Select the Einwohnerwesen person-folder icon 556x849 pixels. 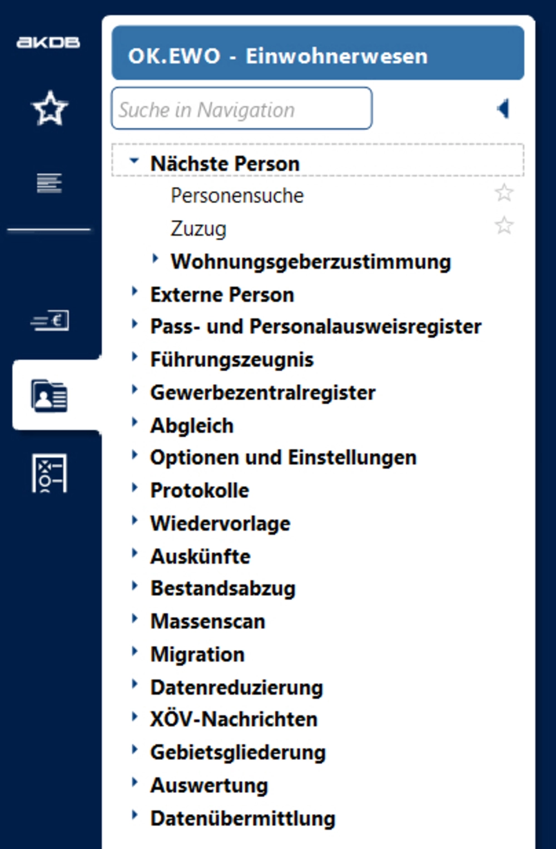pyautogui.click(x=49, y=396)
